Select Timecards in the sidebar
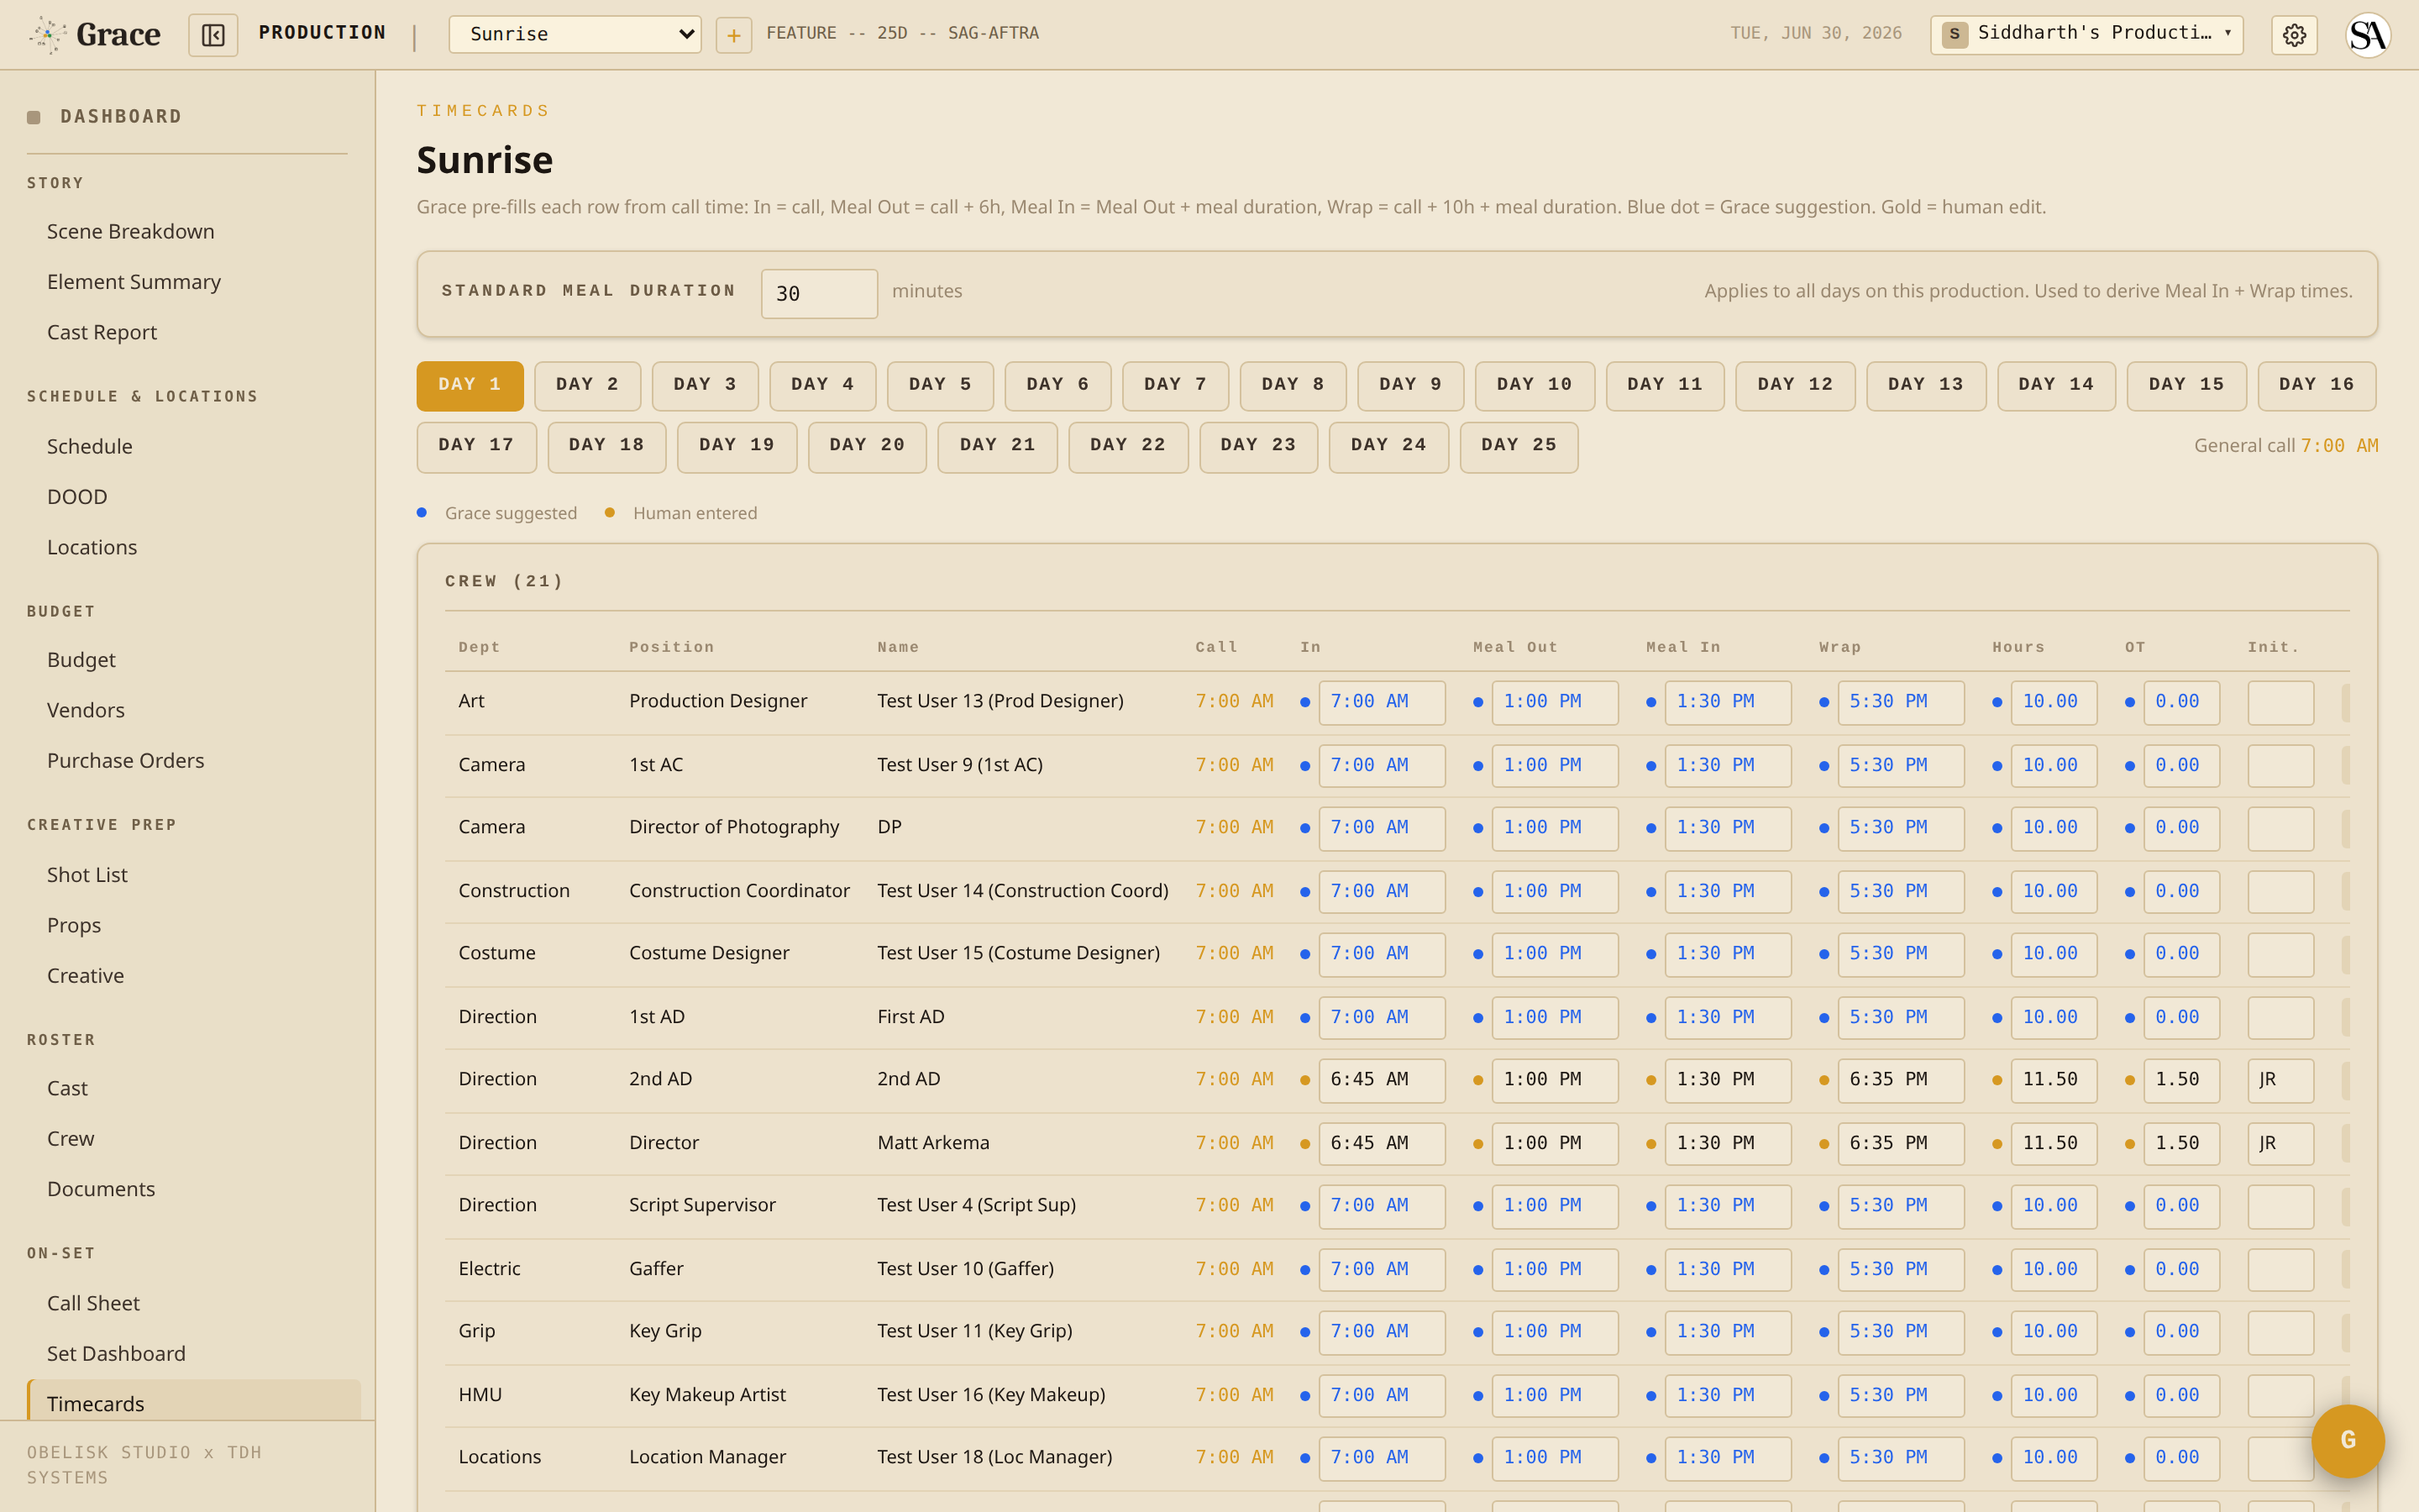The height and width of the screenshot is (1512, 2419). pos(194,1402)
